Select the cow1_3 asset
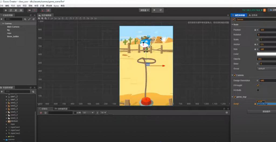 pos(14,100)
